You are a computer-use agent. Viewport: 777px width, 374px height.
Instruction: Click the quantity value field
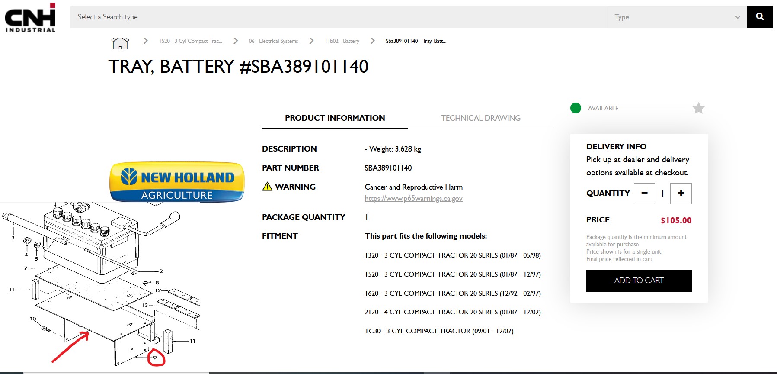click(x=662, y=193)
